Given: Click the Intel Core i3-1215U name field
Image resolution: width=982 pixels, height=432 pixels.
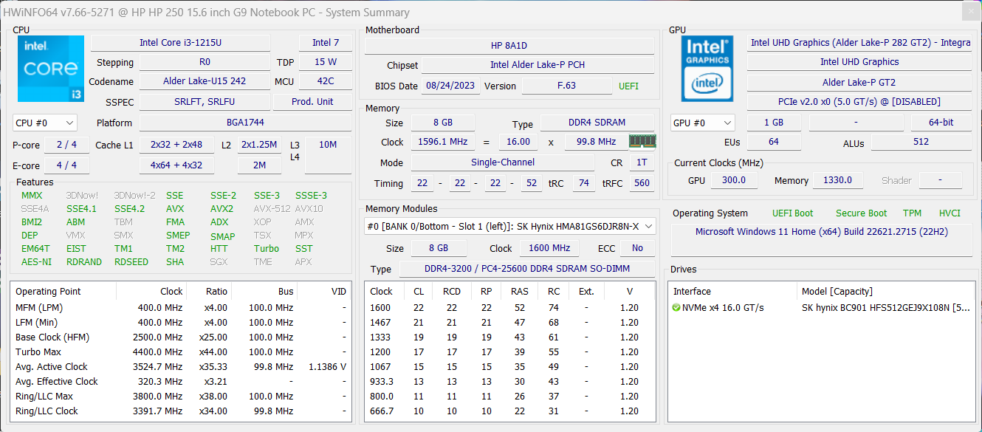Looking at the screenshot, I should coord(180,43).
